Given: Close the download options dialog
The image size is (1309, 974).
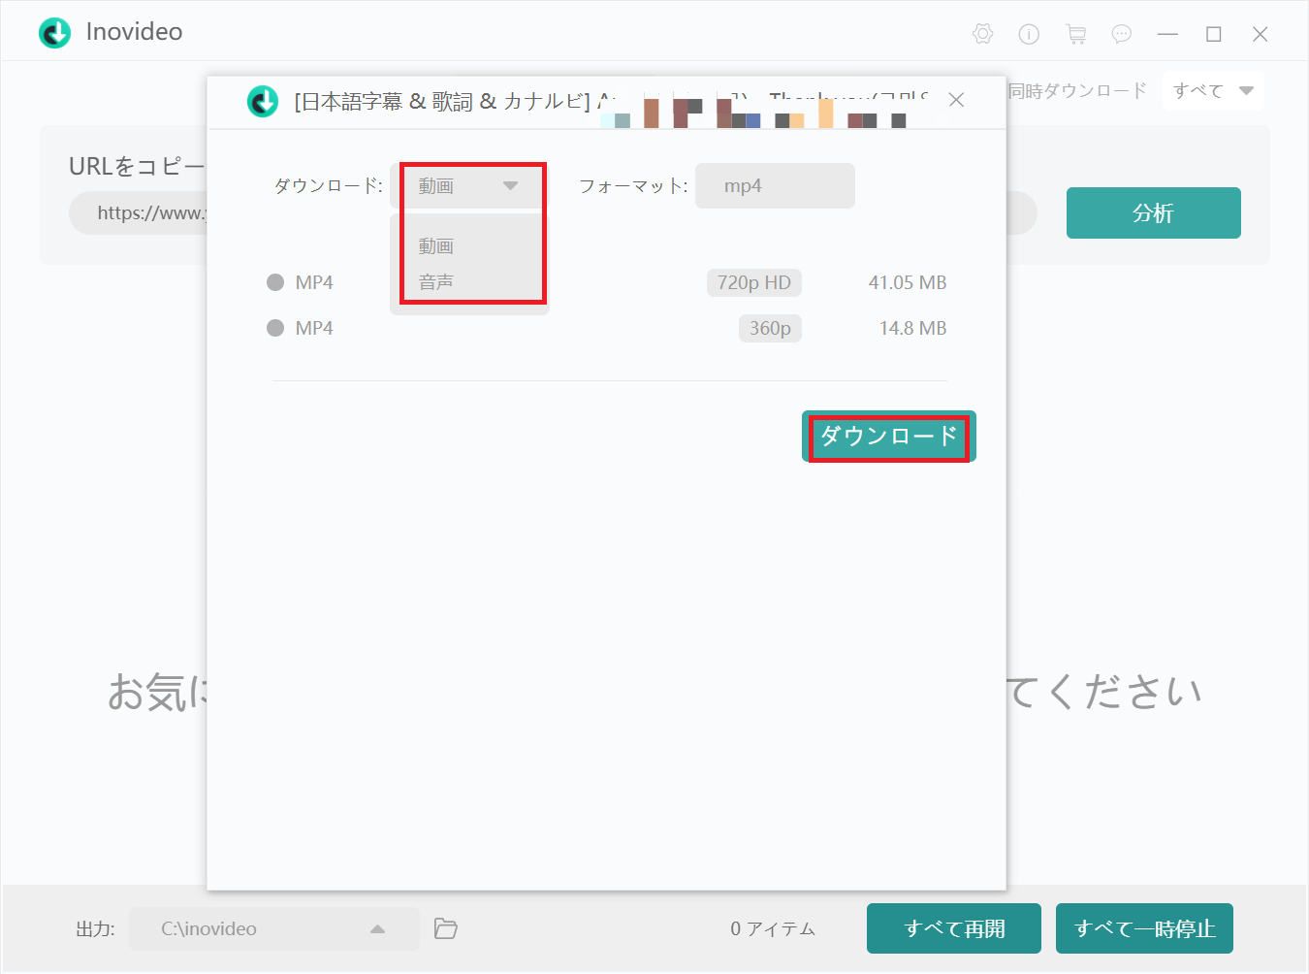Looking at the screenshot, I should 956,100.
